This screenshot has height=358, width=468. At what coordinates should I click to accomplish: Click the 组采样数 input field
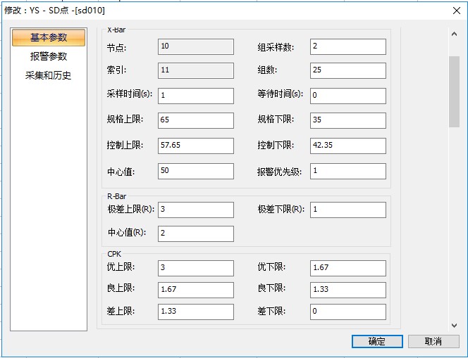click(347, 46)
